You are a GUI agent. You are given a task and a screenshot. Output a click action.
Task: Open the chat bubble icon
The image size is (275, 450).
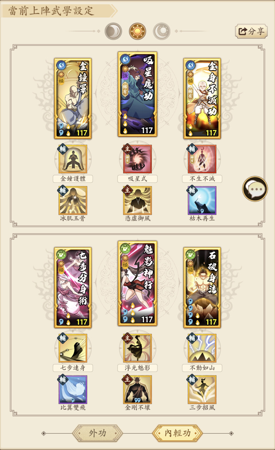click(255, 189)
